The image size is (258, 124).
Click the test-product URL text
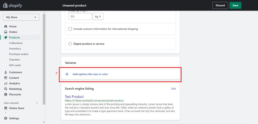click(94, 100)
